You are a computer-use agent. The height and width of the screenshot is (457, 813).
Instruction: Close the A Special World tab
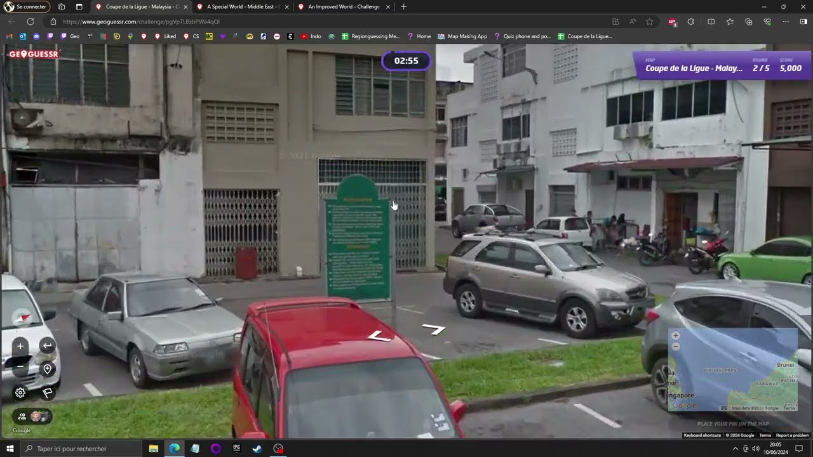pos(286,7)
